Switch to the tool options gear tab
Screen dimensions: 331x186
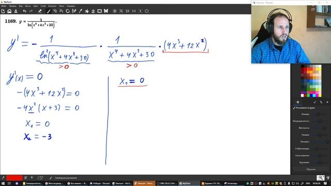click(x=298, y=102)
